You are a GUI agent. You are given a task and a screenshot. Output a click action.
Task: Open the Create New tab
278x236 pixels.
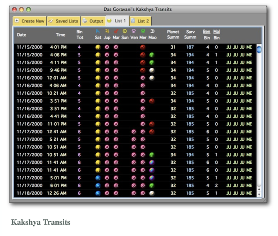point(29,21)
